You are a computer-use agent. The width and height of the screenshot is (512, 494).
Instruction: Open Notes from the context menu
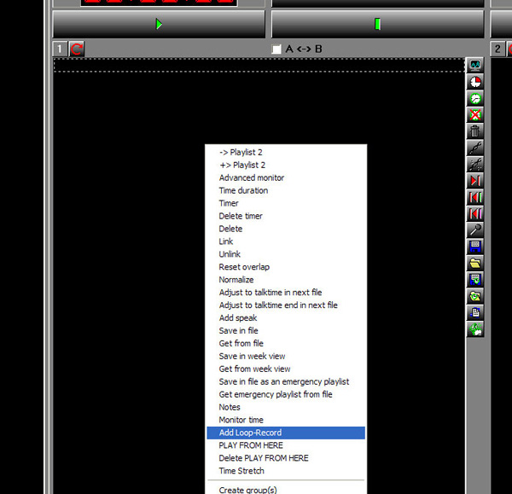tap(286, 407)
